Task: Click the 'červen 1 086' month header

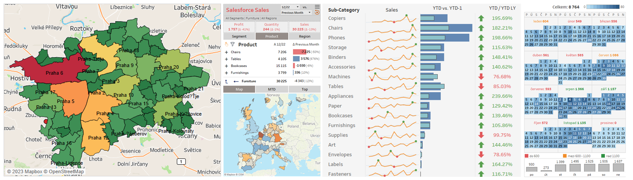Action: point(608,55)
